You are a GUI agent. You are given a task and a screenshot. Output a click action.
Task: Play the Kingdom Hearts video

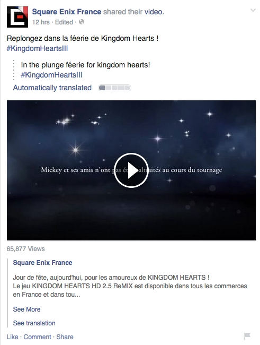pyautogui.click(x=131, y=170)
